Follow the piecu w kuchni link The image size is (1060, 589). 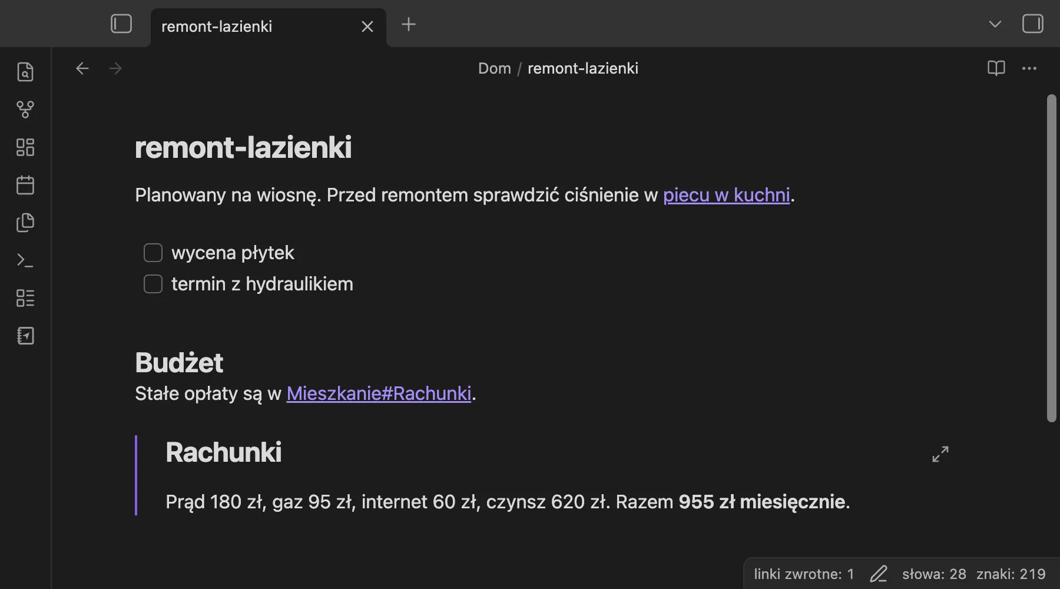tap(727, 195)
